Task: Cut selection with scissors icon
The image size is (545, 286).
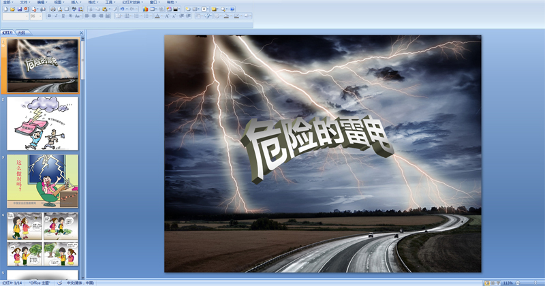Action: [91, 10]
